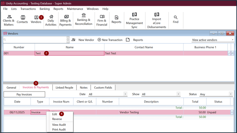This screenshot has height=133, width=237.
Task: Click the New Transaction plus icon
Action: click(99, 40)
